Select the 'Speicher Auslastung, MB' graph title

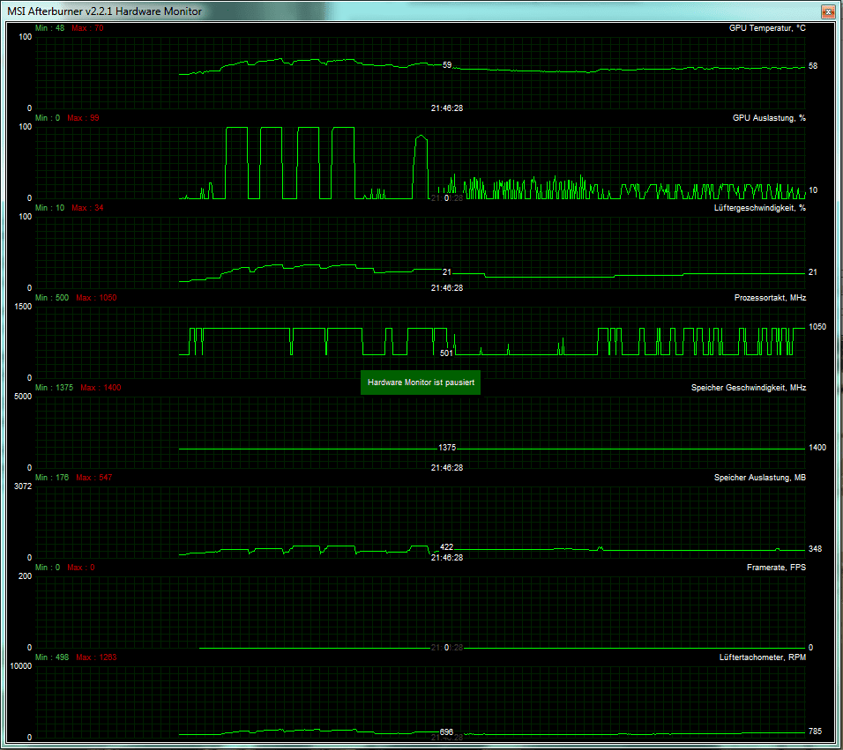[759, 478]
